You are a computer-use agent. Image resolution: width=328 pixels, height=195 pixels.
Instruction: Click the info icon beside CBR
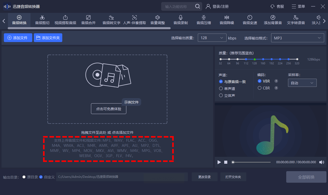click(276, 88)
